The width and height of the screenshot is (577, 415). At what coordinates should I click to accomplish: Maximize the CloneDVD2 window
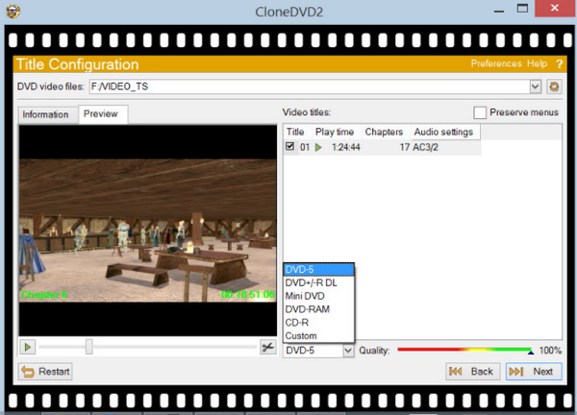(x=522, y=9)
